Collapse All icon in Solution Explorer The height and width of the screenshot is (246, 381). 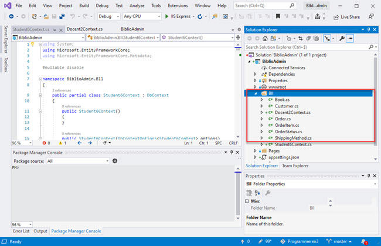[308, 38]
